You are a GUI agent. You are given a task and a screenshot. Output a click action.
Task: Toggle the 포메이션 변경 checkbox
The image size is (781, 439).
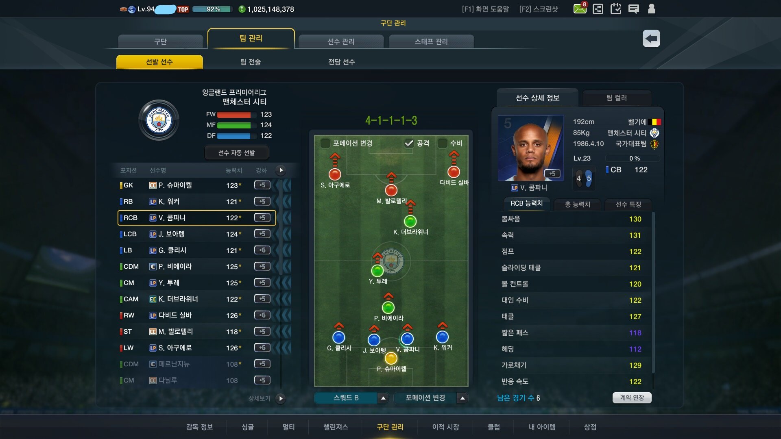(x=325, y=143)
